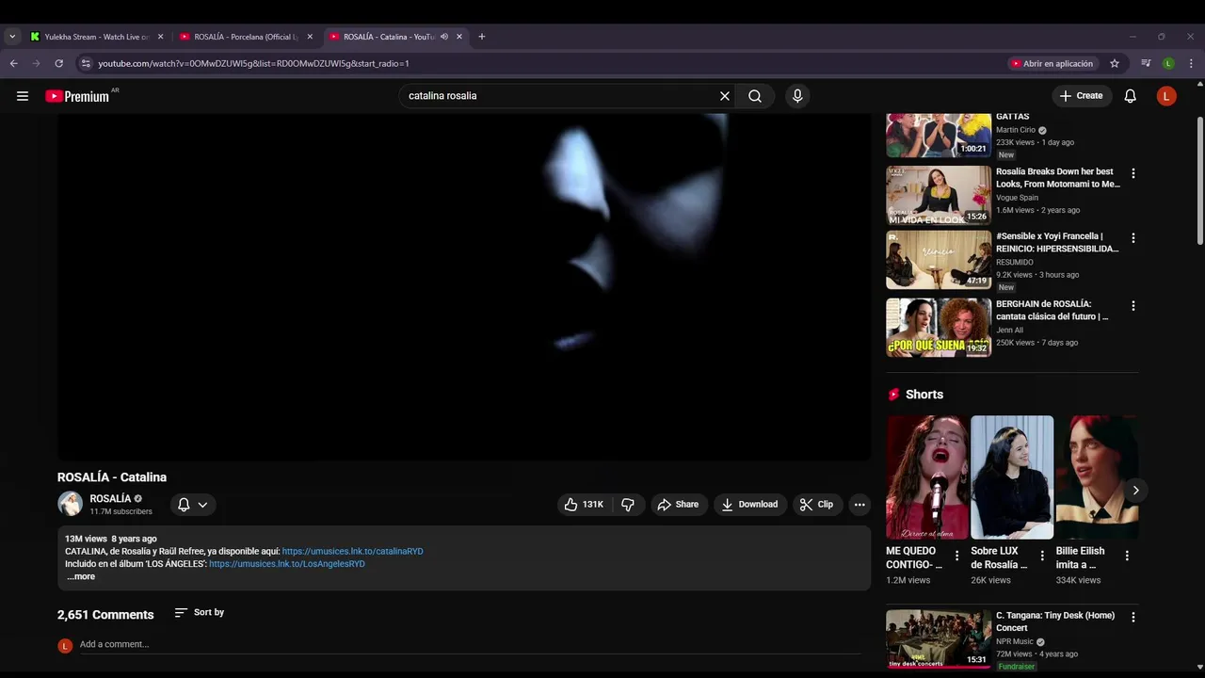The image size is (1205, 678).
Task: Show next Shorts with the arrow
Action: pos(1136,490)
